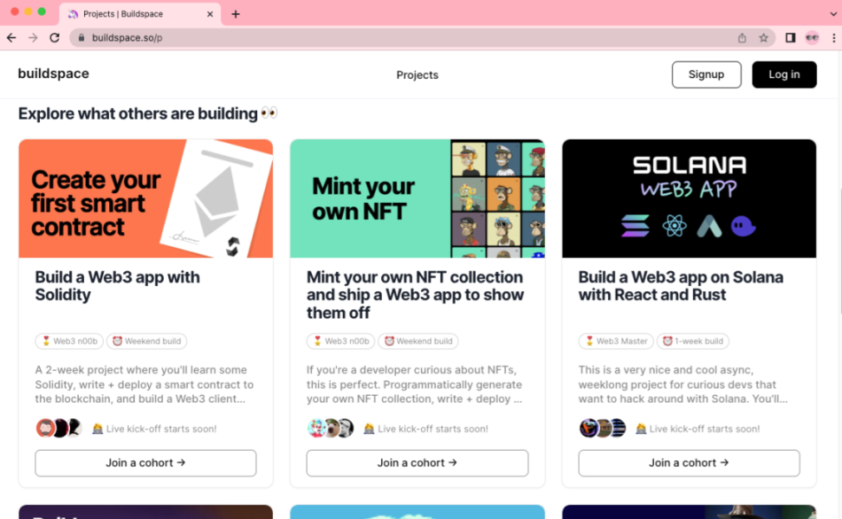Maximize the browser window with green button
This screenshot has width=842, height=519.
[42, 11]
